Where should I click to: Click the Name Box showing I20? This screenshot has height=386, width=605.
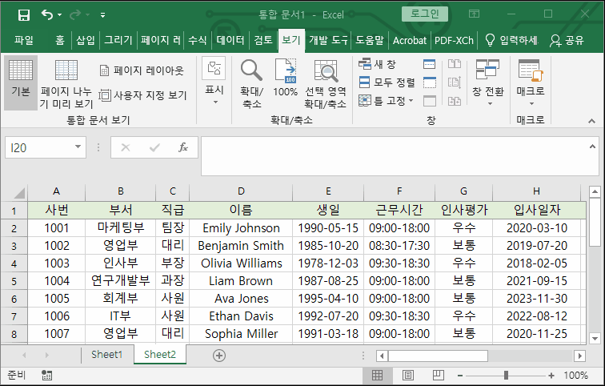[38, 147]
